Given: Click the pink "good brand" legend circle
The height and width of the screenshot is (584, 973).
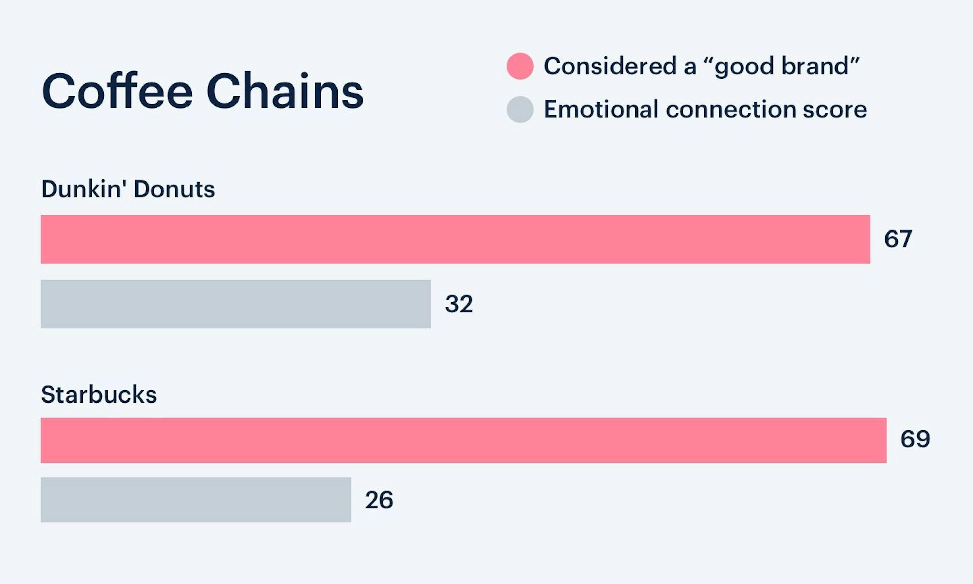Looking at the screenshot, I should 520,66.
